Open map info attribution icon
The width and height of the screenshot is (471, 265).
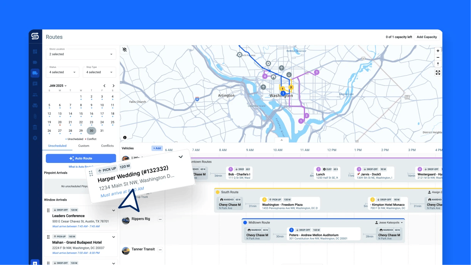click(x=125, y=138)
